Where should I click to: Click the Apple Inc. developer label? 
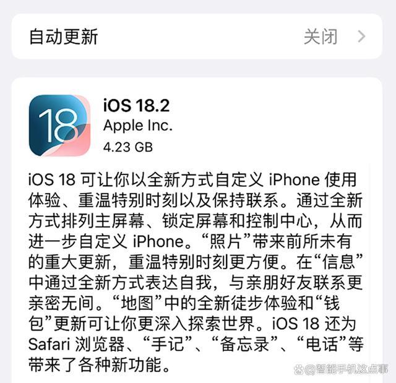tap(138, 126)
